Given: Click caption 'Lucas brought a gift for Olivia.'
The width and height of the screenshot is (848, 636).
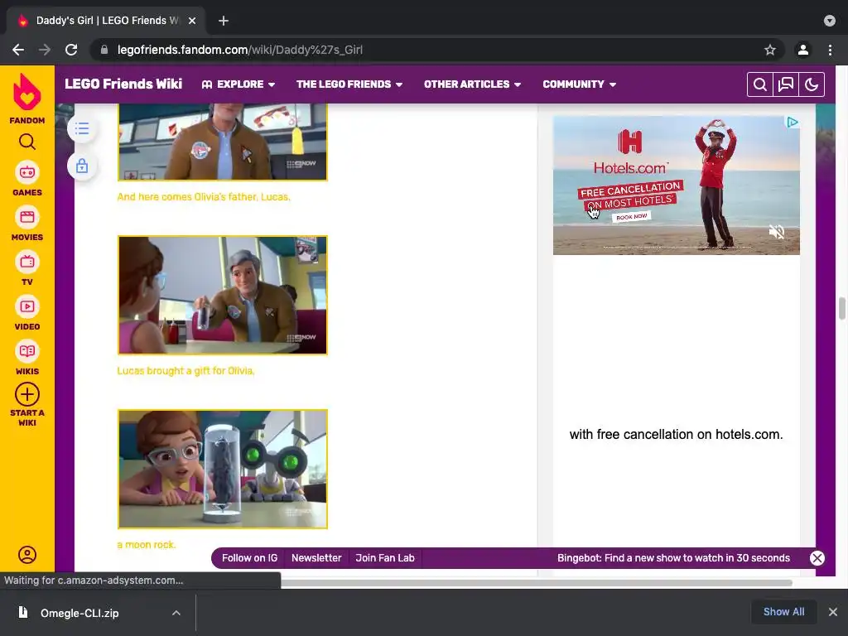Looking at the screenshot, I should (185, 371).
